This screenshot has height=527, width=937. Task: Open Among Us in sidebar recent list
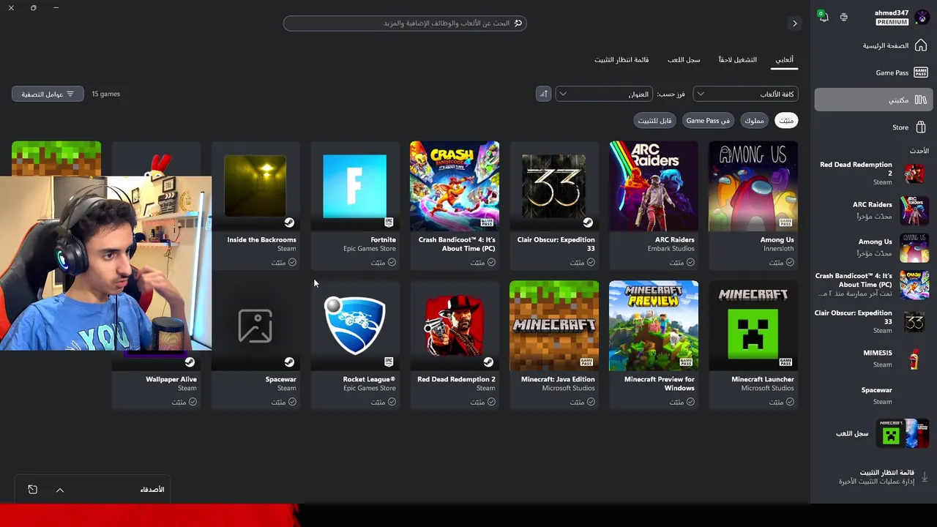click(x=873, y=247)
